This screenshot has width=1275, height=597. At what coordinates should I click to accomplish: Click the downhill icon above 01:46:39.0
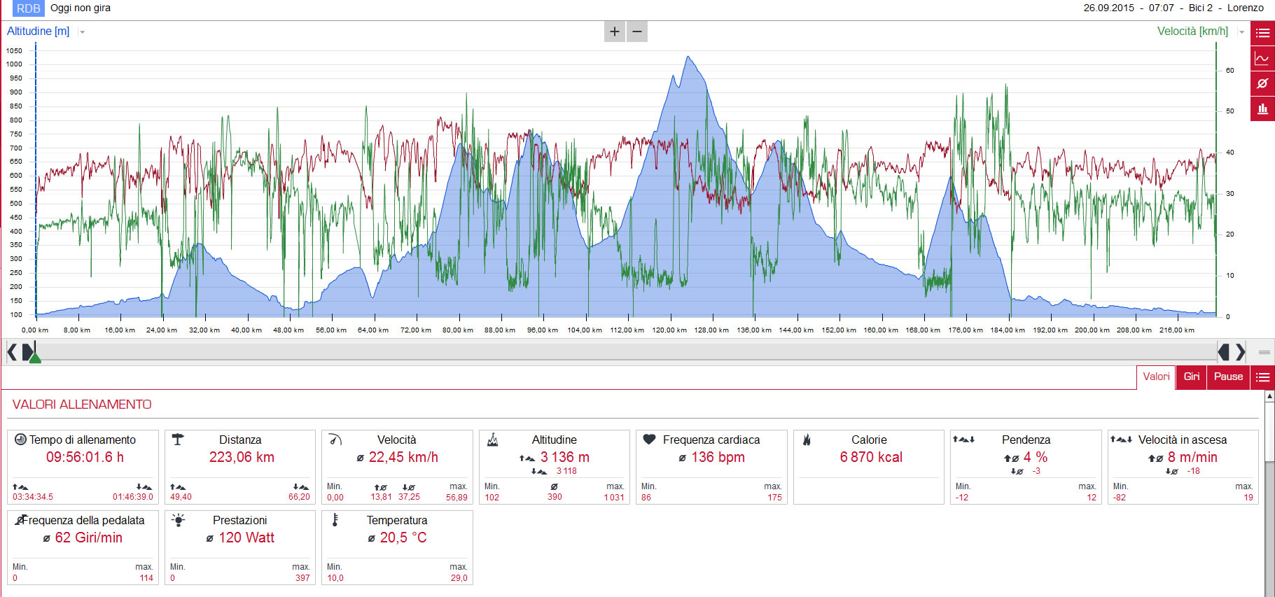click(x=144, y=486)
